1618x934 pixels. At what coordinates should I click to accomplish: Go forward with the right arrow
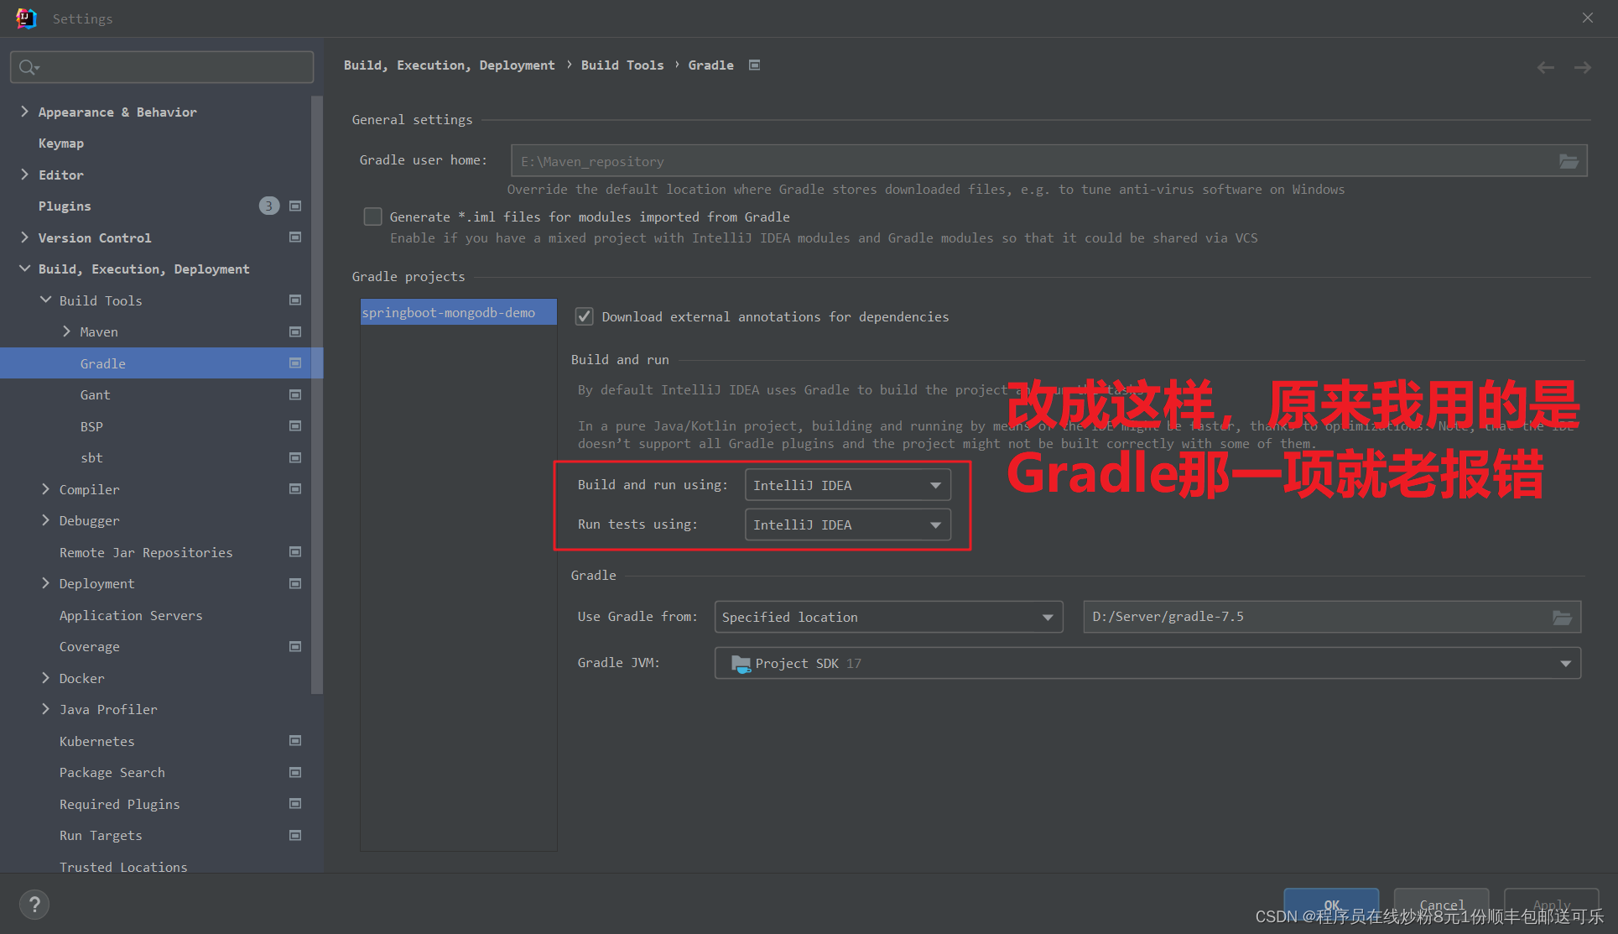tap(1583, 67)
